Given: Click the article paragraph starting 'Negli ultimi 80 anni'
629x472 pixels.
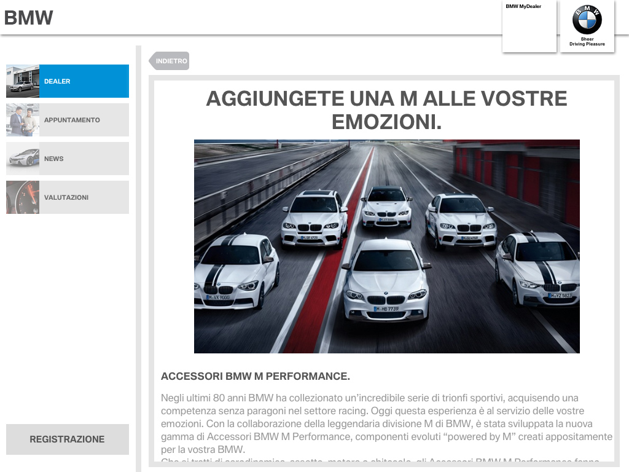Looking at the screenshot, I should (386, 424).
